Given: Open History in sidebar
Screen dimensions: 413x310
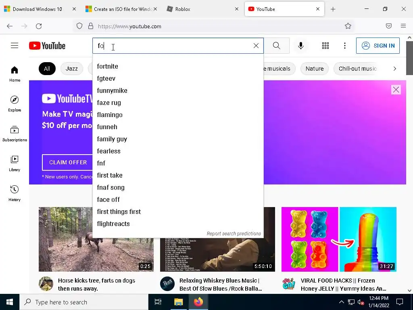Looking at the screenshot, I should (15, 193).
